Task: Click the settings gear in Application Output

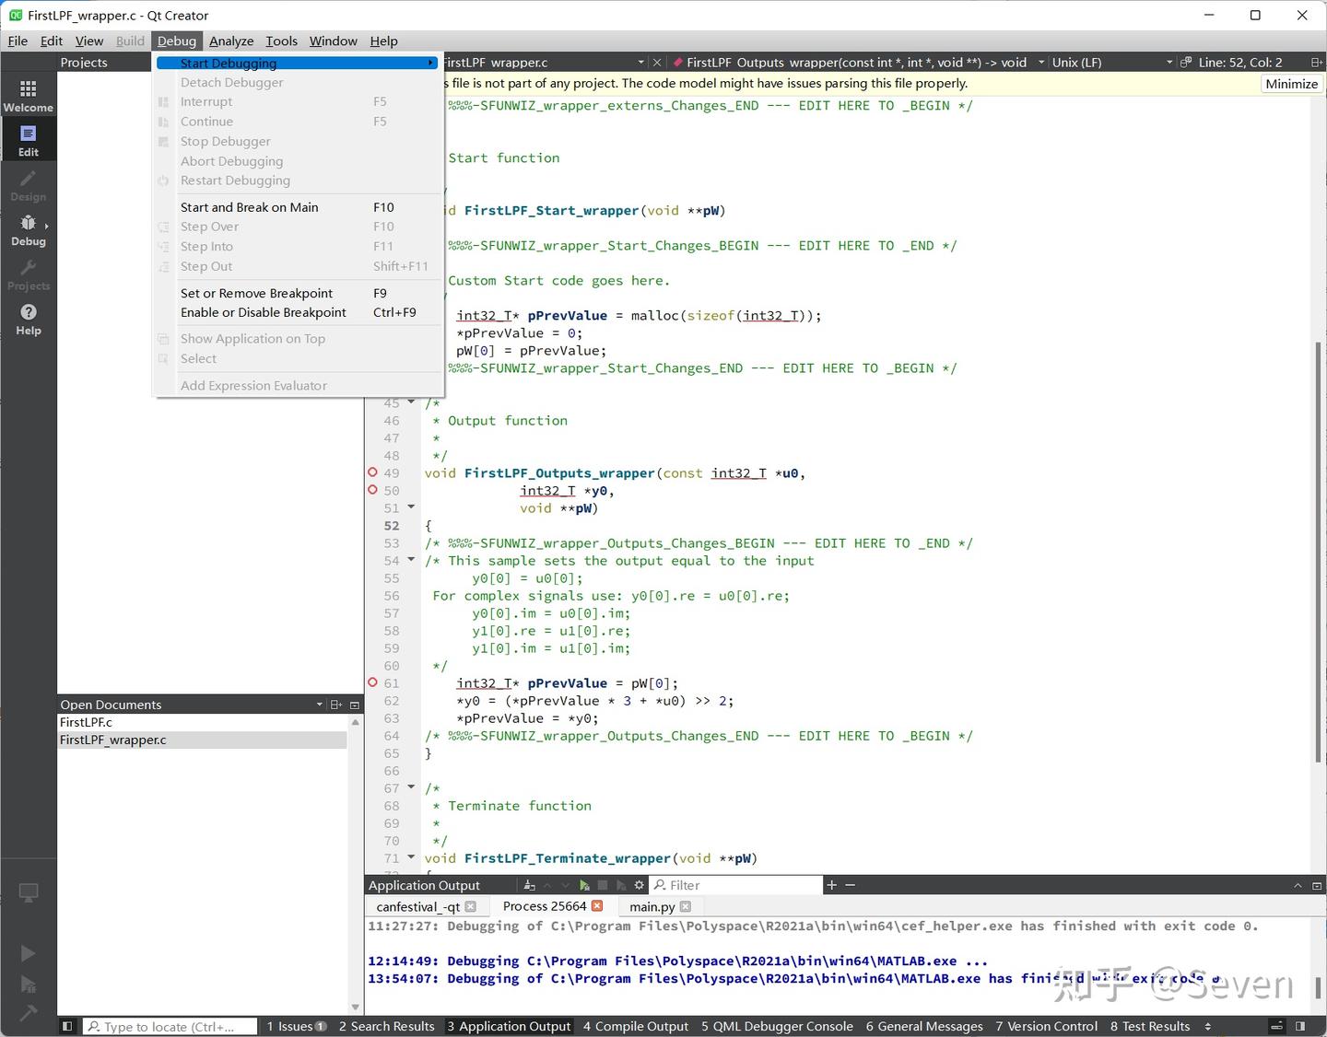Action: (639, 885)
